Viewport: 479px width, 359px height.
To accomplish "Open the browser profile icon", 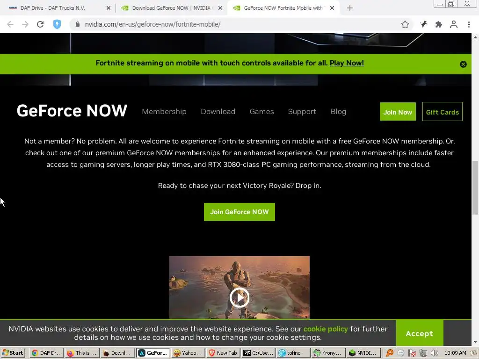I will [x=454, y=24].
